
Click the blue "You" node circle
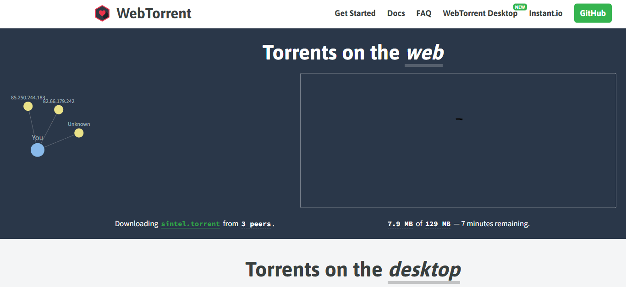point(38,150)
